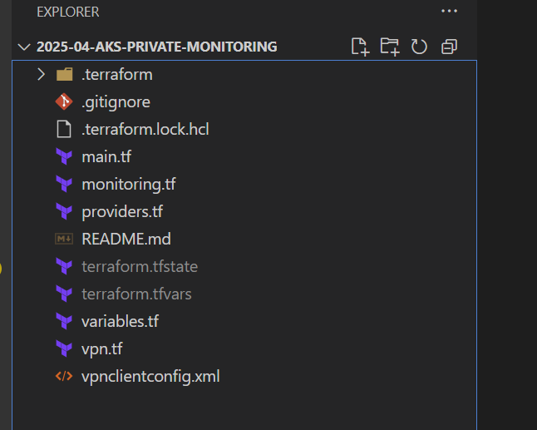Expand the .terraform folder chevron
This screenshot has width=537, height=430.
pyautogui.click(x=41, y=75)
